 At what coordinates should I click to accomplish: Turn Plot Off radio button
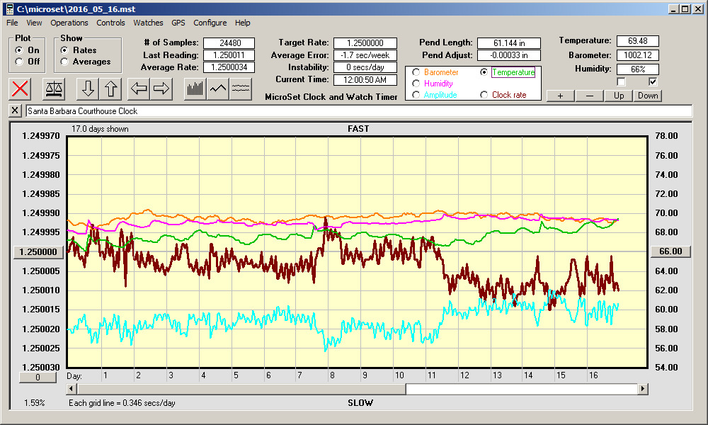pyautogui.click(x=19, y=62)
